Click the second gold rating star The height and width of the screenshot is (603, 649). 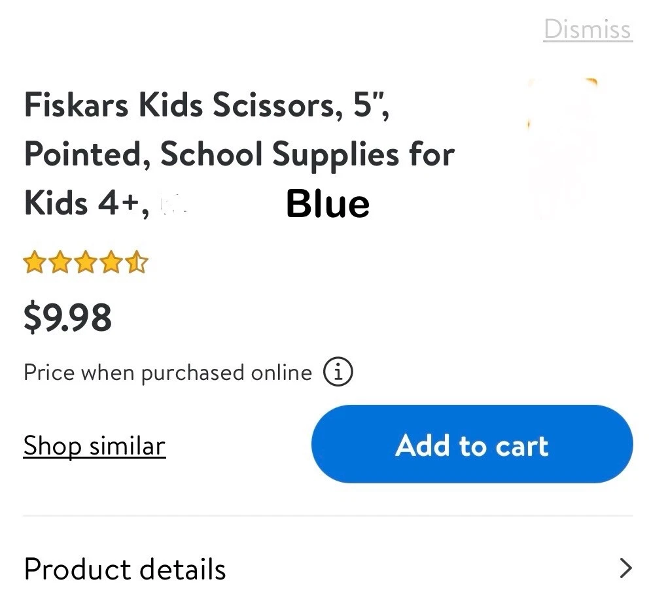(60, 264)
